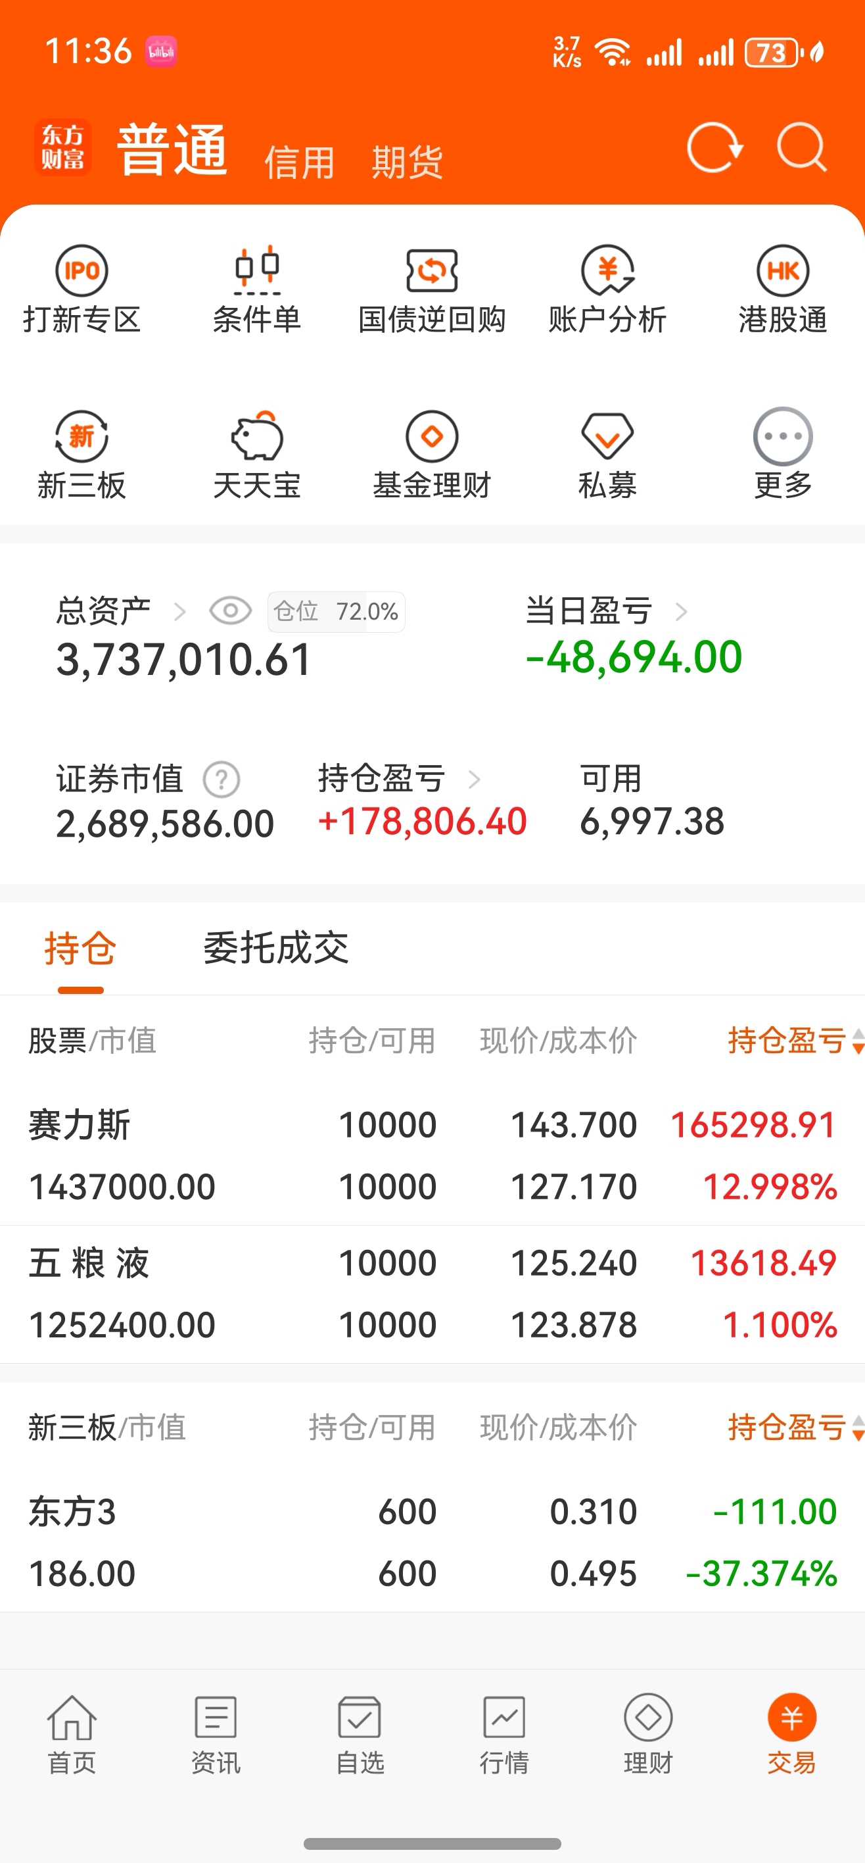
Task: Tap 五粮液 current price 125.240
Action: 574,1264
